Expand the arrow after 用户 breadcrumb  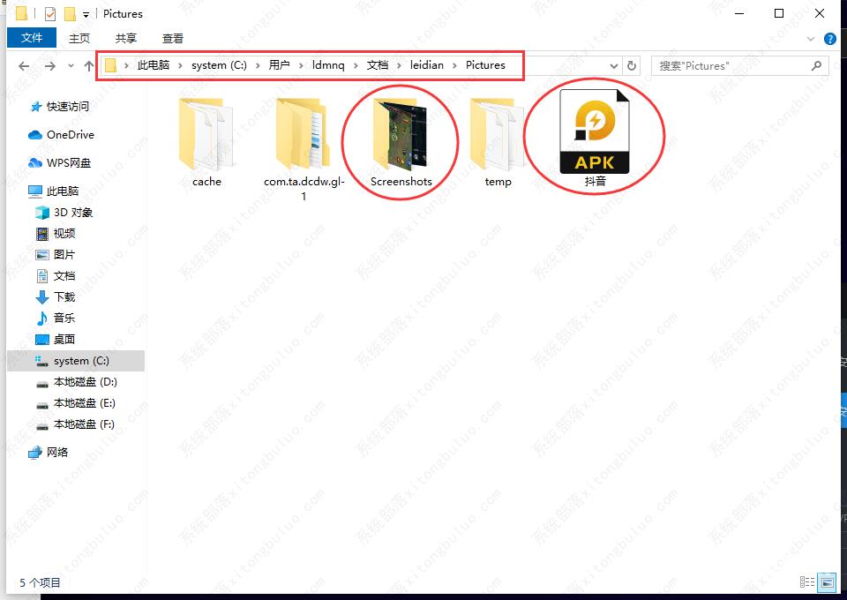coord(301,65)
